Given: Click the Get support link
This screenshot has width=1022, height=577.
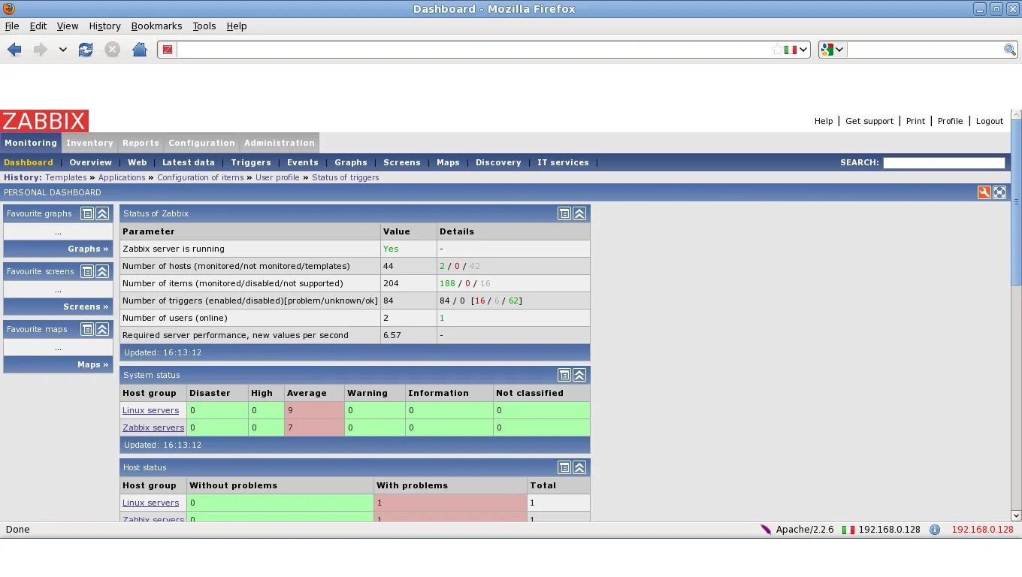Looking at the screenshot, I should coord(869,121).
